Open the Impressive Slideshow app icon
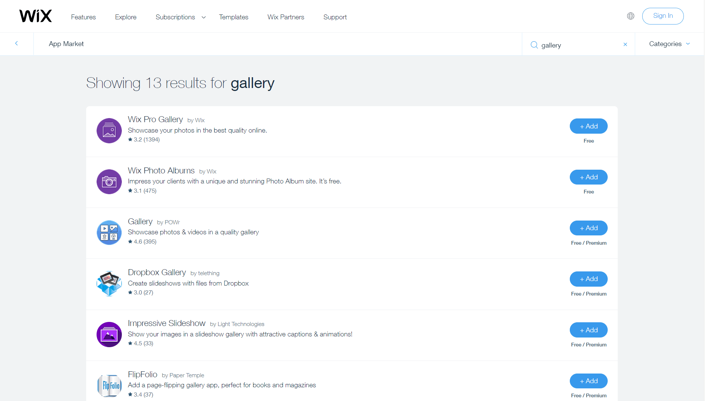Screen dimensions: 705x401 [x=109, y=335]
